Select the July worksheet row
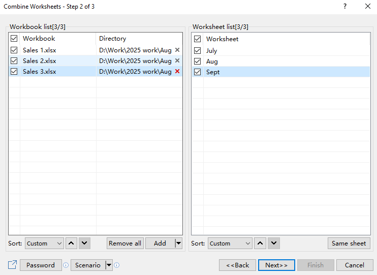Image resolution: width=377 pixels, height=275 pixels. (281, 50)
